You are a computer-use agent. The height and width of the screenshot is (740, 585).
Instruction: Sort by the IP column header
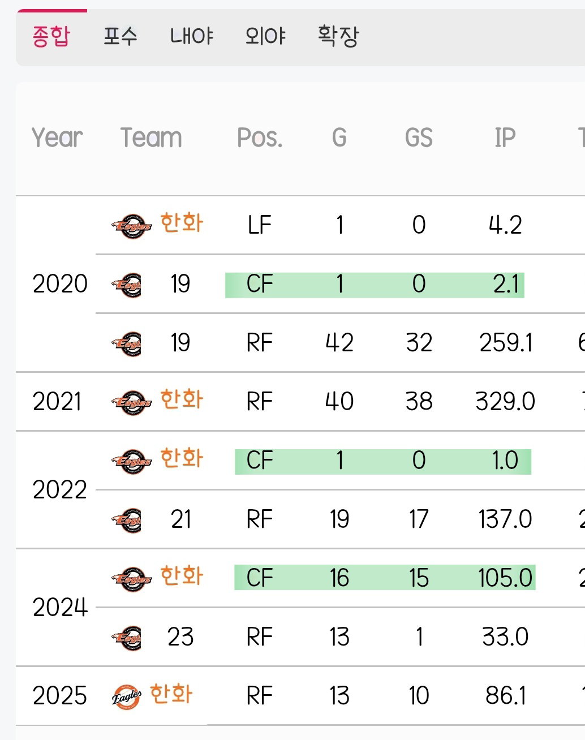pyautogui.click(x=505, y=137)
